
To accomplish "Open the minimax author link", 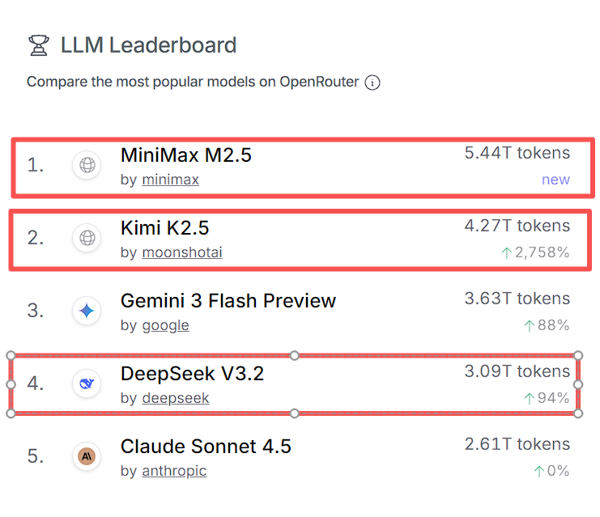I will tap(170, 180).
